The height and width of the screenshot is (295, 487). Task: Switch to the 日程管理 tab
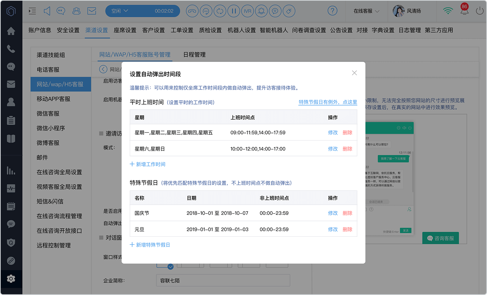(194, 55)
